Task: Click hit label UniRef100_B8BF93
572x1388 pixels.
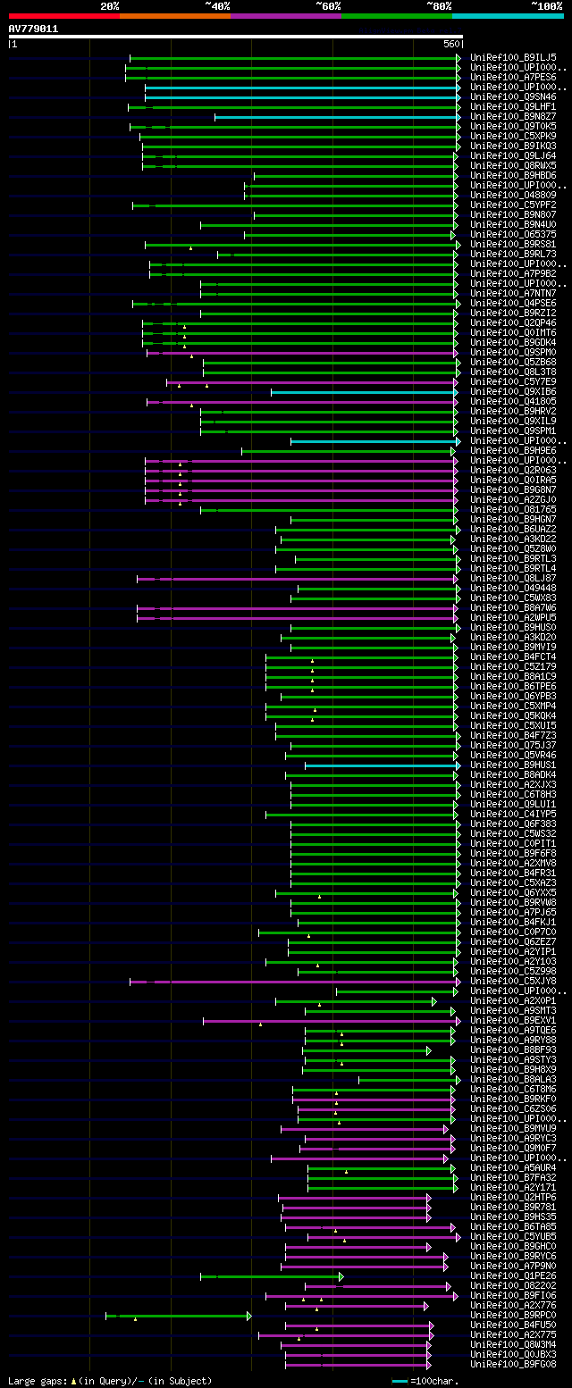Action: (x=513, y=1049)
